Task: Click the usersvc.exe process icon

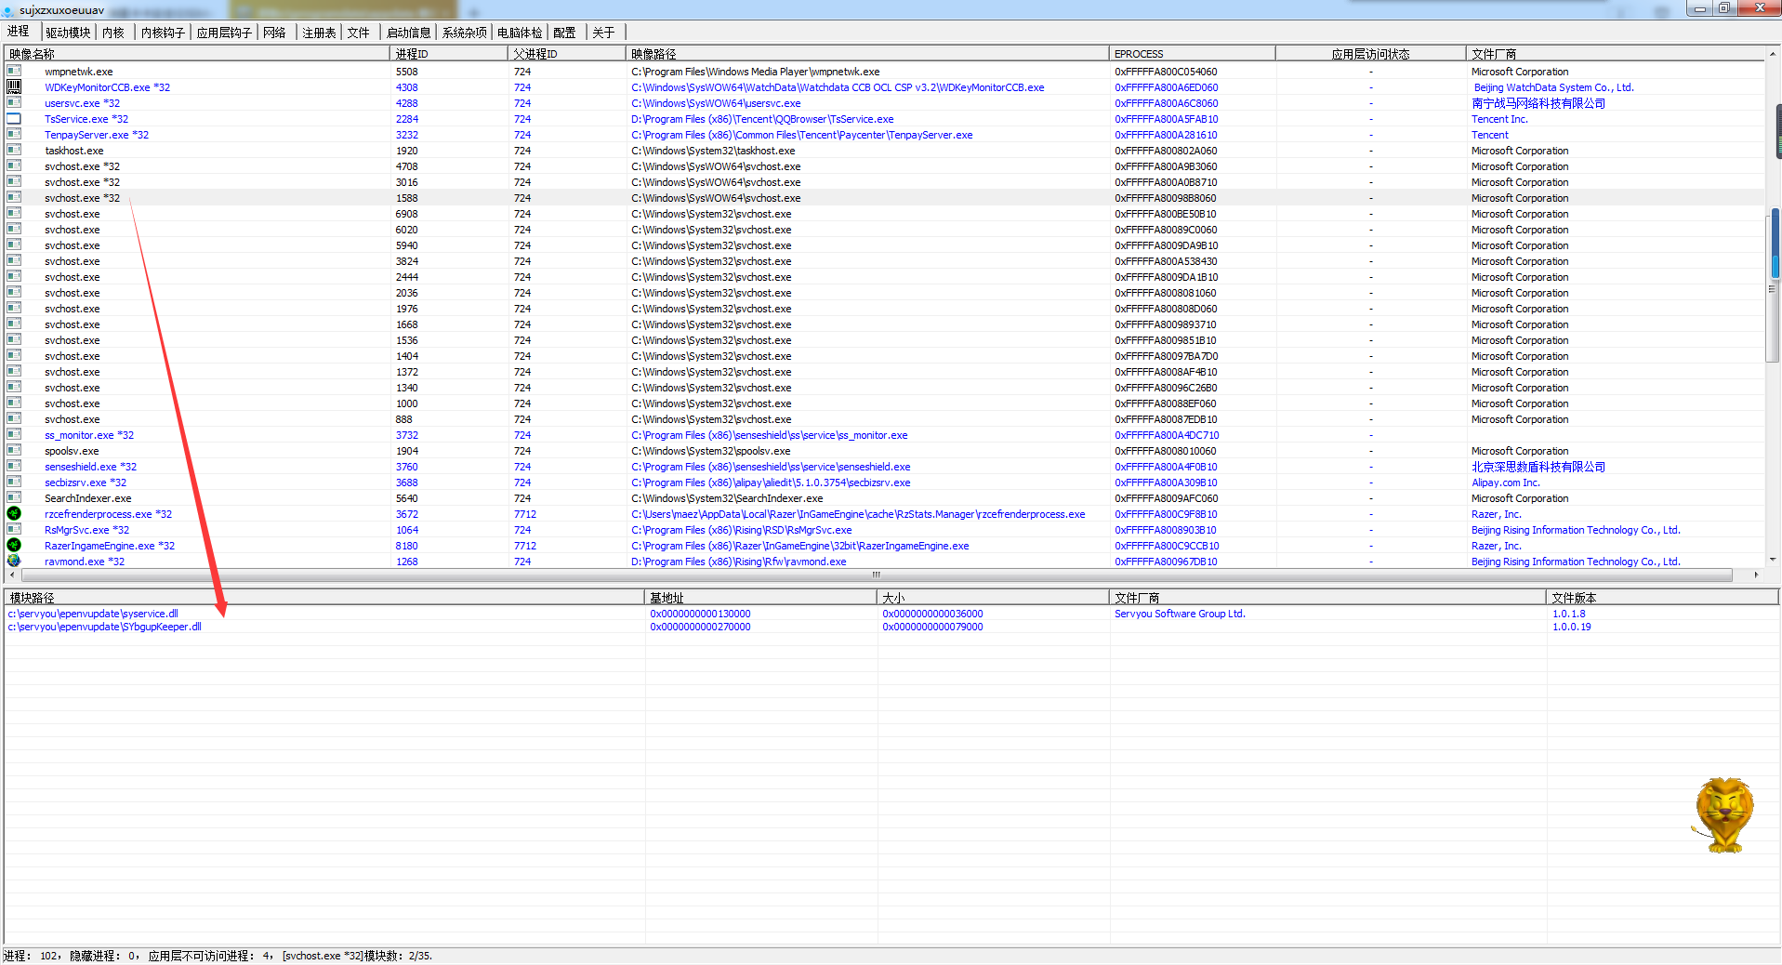Action: [14, 102]
